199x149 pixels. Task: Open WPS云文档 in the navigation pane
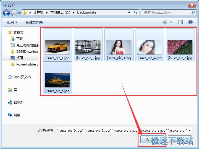pyautogui.click(x=22, y=77)
